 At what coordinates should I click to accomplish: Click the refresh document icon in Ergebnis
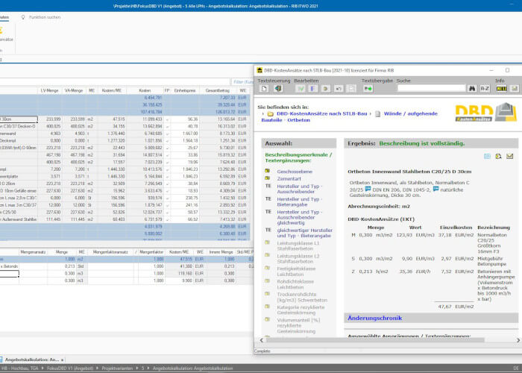(498, 156)
